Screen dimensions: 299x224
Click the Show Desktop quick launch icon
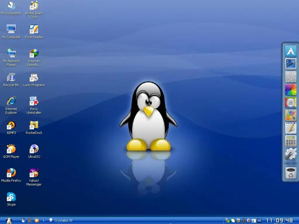(23, 220)
